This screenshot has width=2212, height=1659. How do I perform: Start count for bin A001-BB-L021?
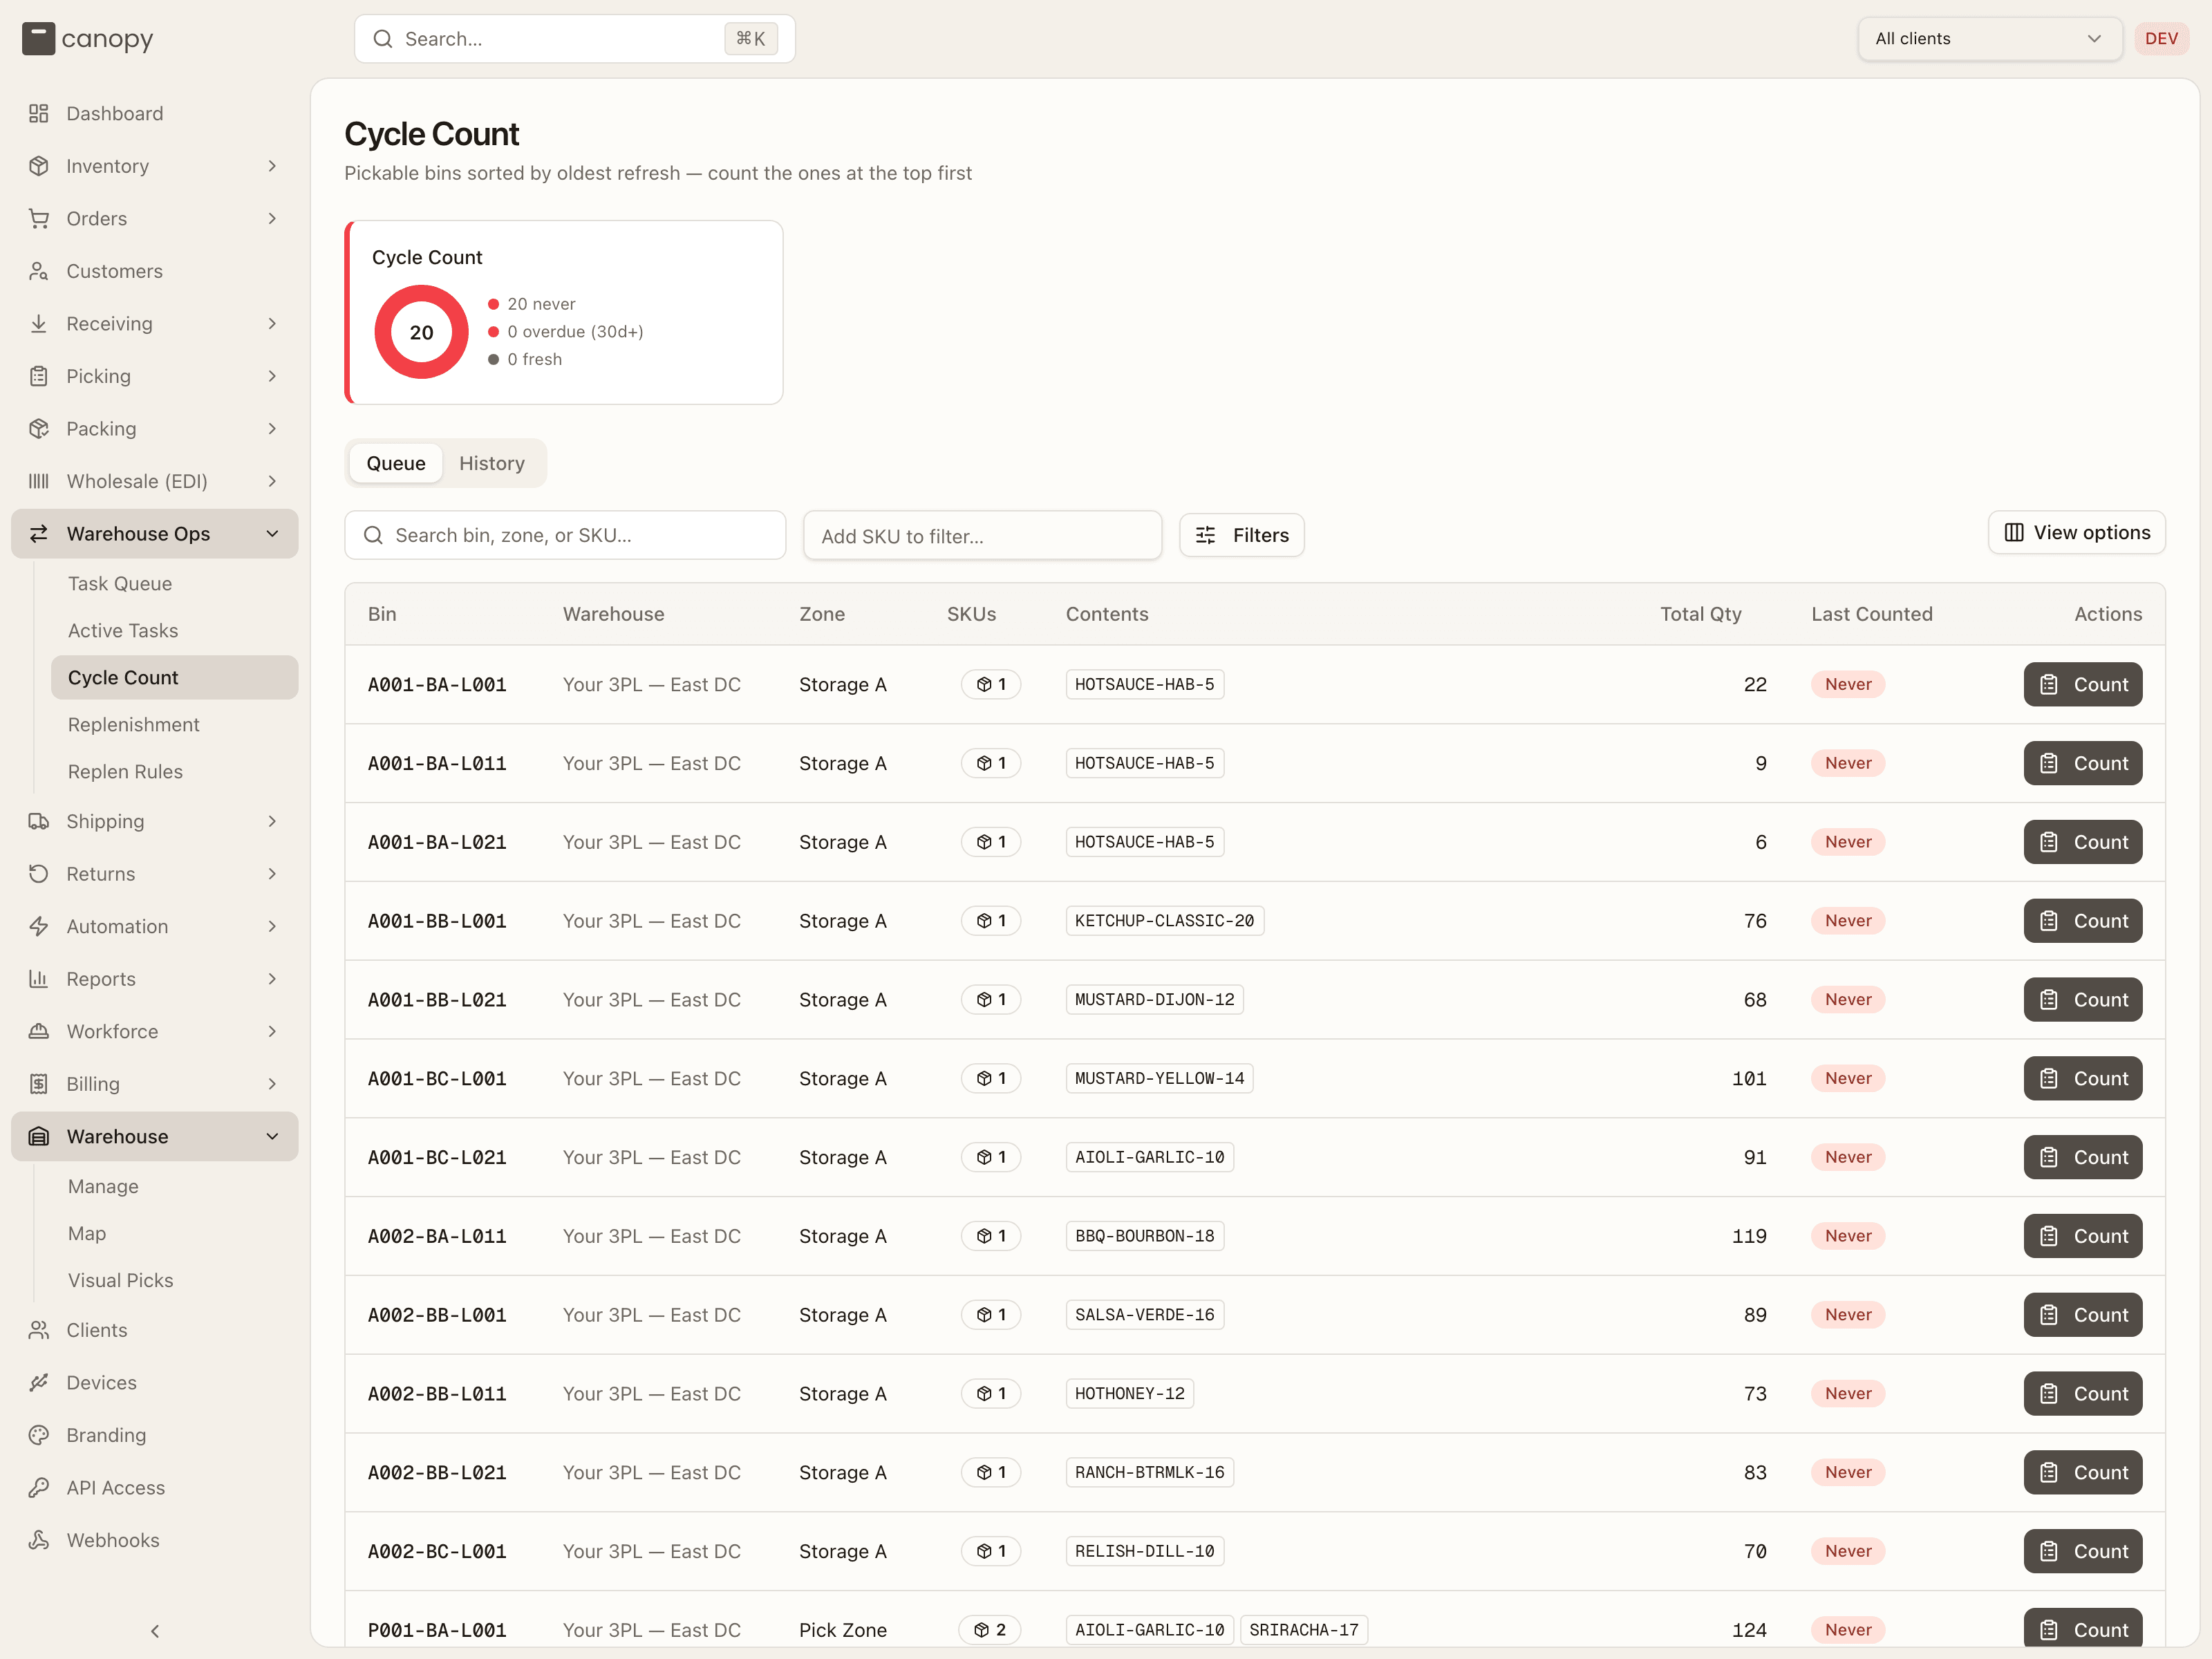pyautogui.click(x=2083, y=999)
